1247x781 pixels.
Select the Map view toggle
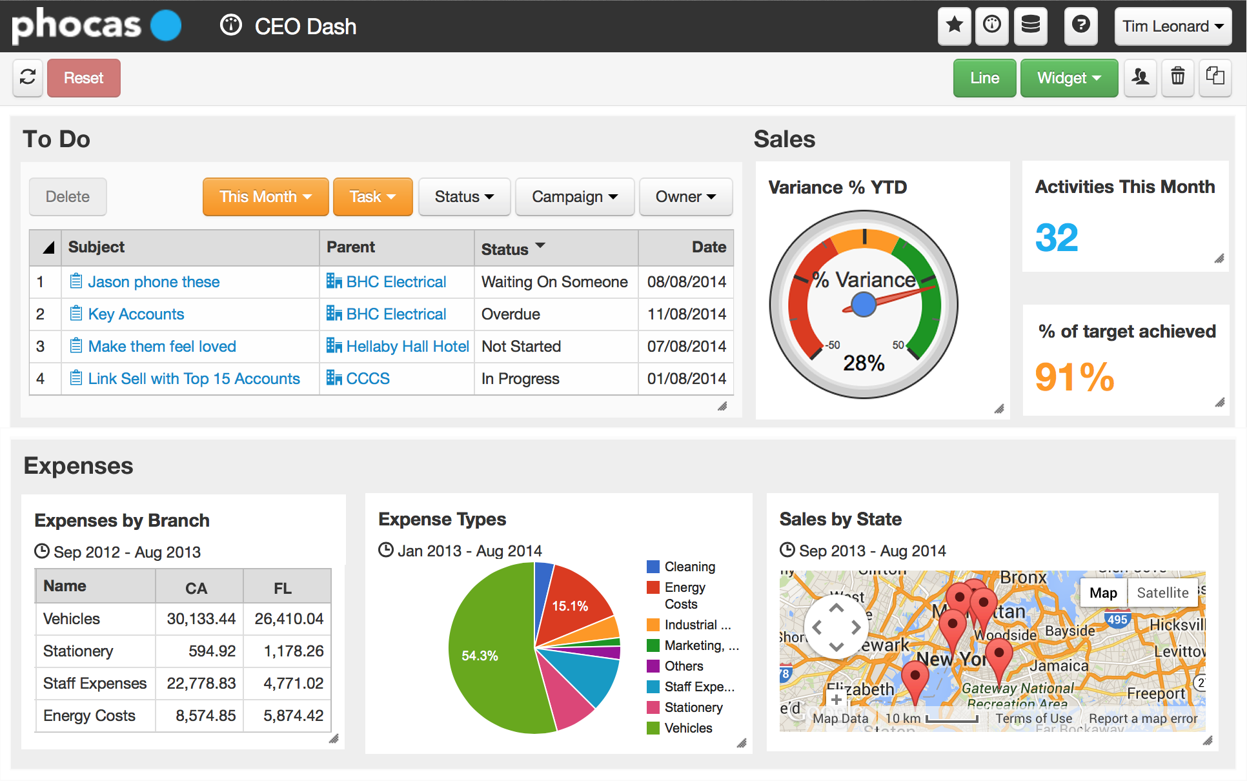(x=1103, y=593)
